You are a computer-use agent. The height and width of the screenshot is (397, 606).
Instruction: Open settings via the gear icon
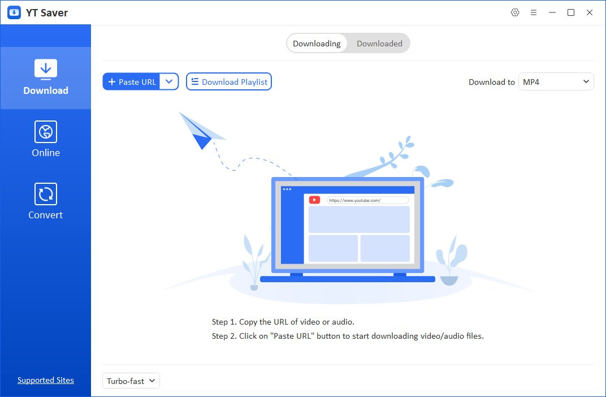(515, 12)
